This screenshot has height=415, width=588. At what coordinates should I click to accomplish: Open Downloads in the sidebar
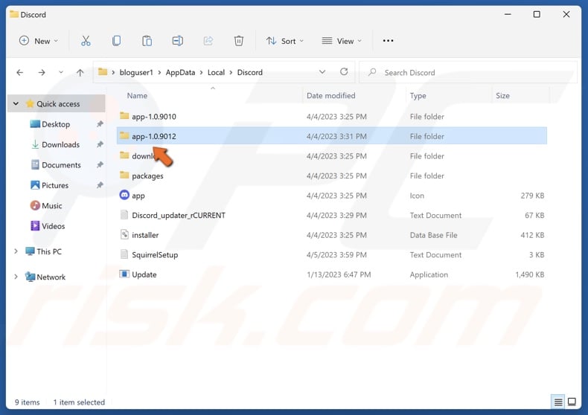60,144
